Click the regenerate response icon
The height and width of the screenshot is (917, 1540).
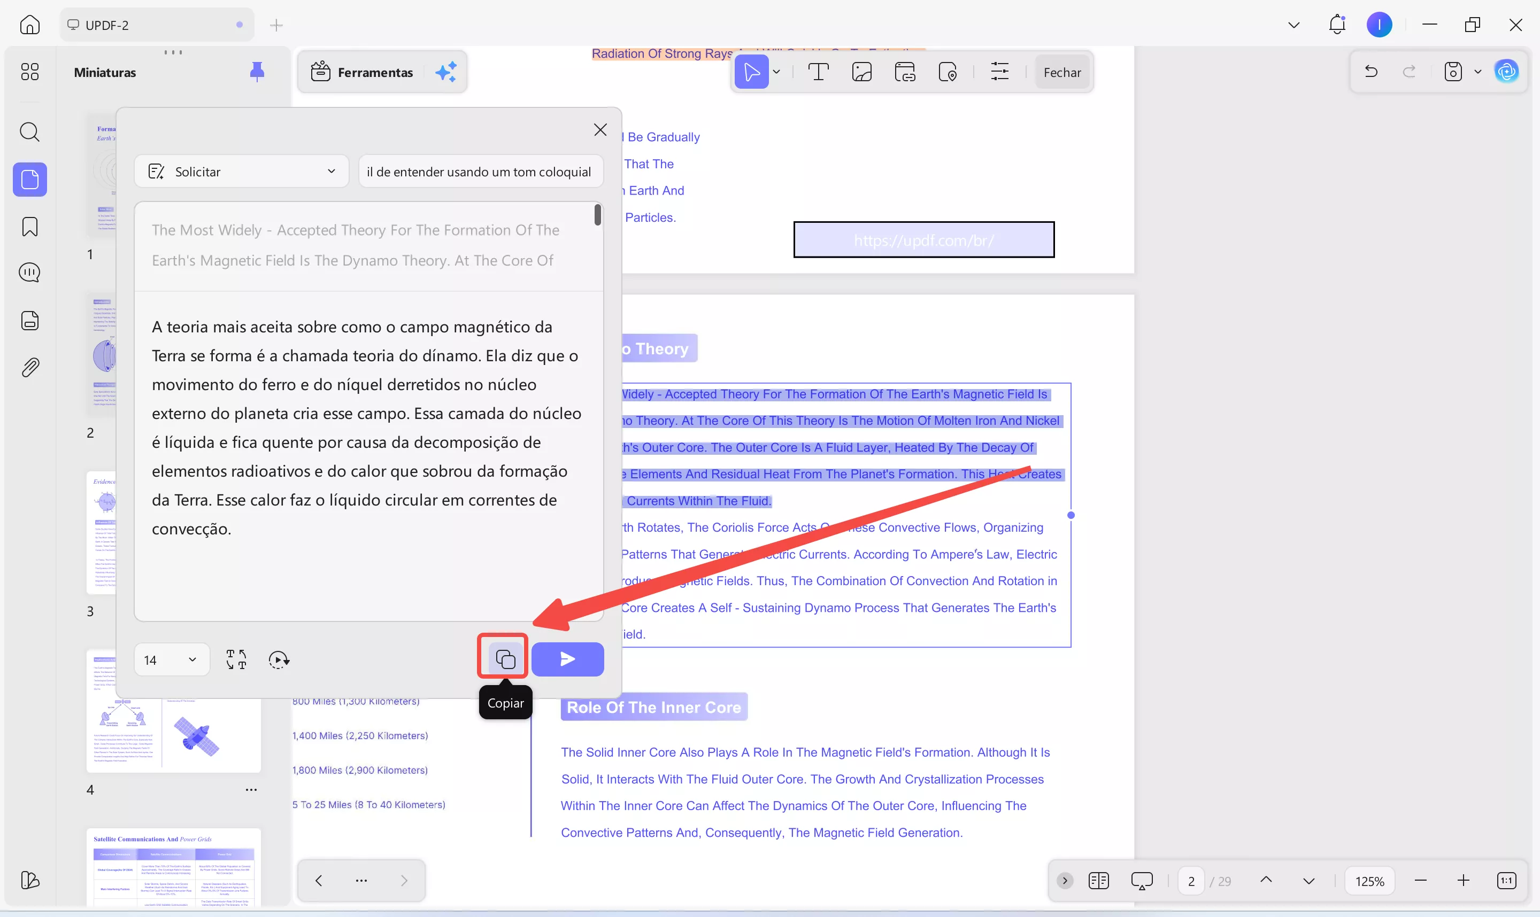tap(279, 660)
